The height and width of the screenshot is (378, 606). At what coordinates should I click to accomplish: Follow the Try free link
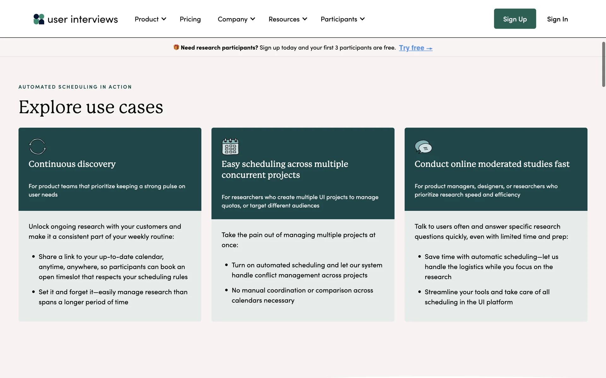411,48
